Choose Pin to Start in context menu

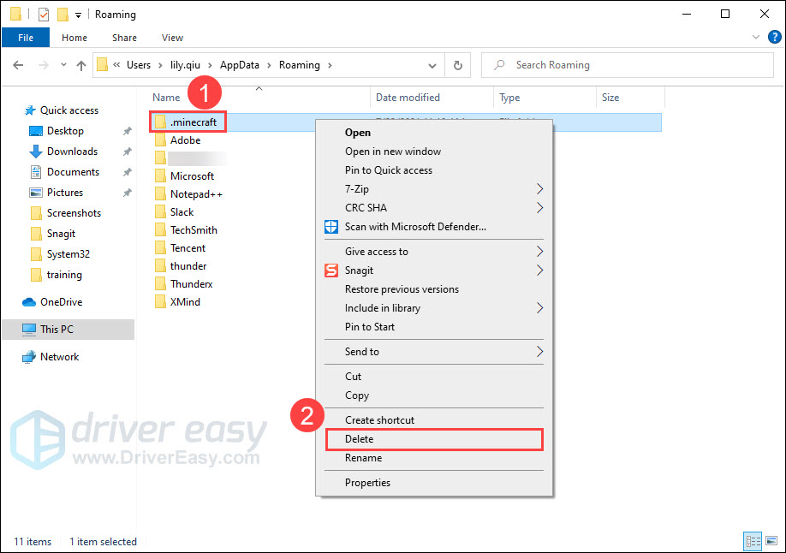(x=434, y=327)
